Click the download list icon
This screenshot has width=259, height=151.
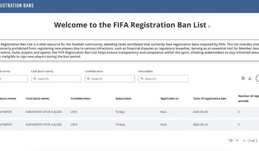(250, 79)
